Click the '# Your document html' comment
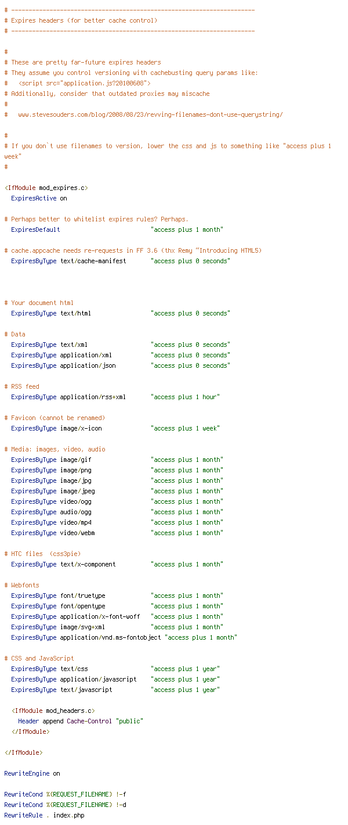The width and height of the screenshot is (348, 825). coord(39,303)
